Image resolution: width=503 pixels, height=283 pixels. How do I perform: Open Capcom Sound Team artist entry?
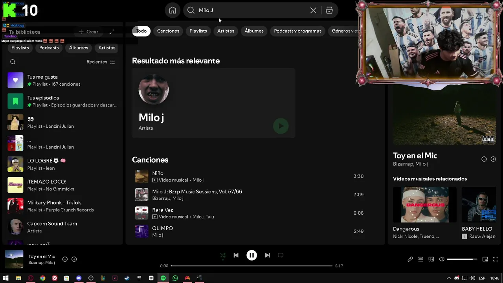[63, 227]
